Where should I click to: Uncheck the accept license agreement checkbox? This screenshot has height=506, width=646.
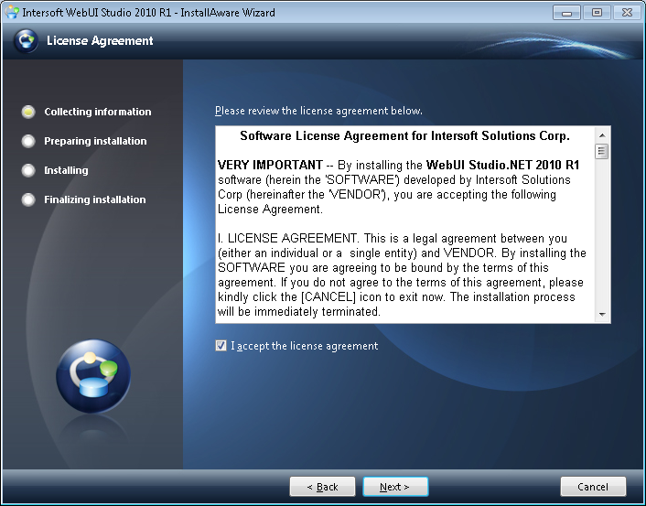(221, 346)
